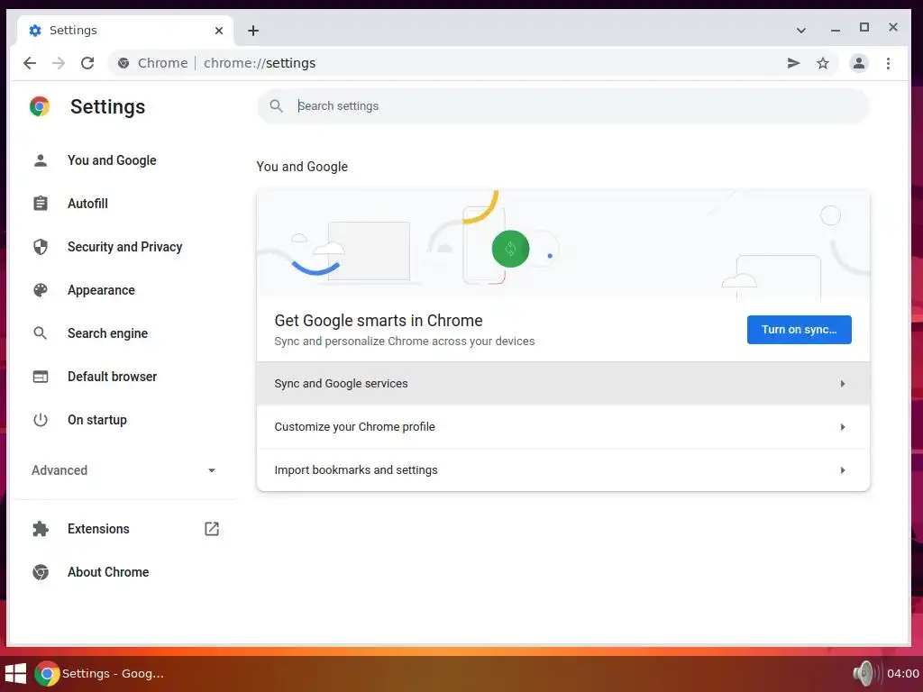Click the forward navigation arrow
Viewport: 923px width, 692px height.
point(59,63)
